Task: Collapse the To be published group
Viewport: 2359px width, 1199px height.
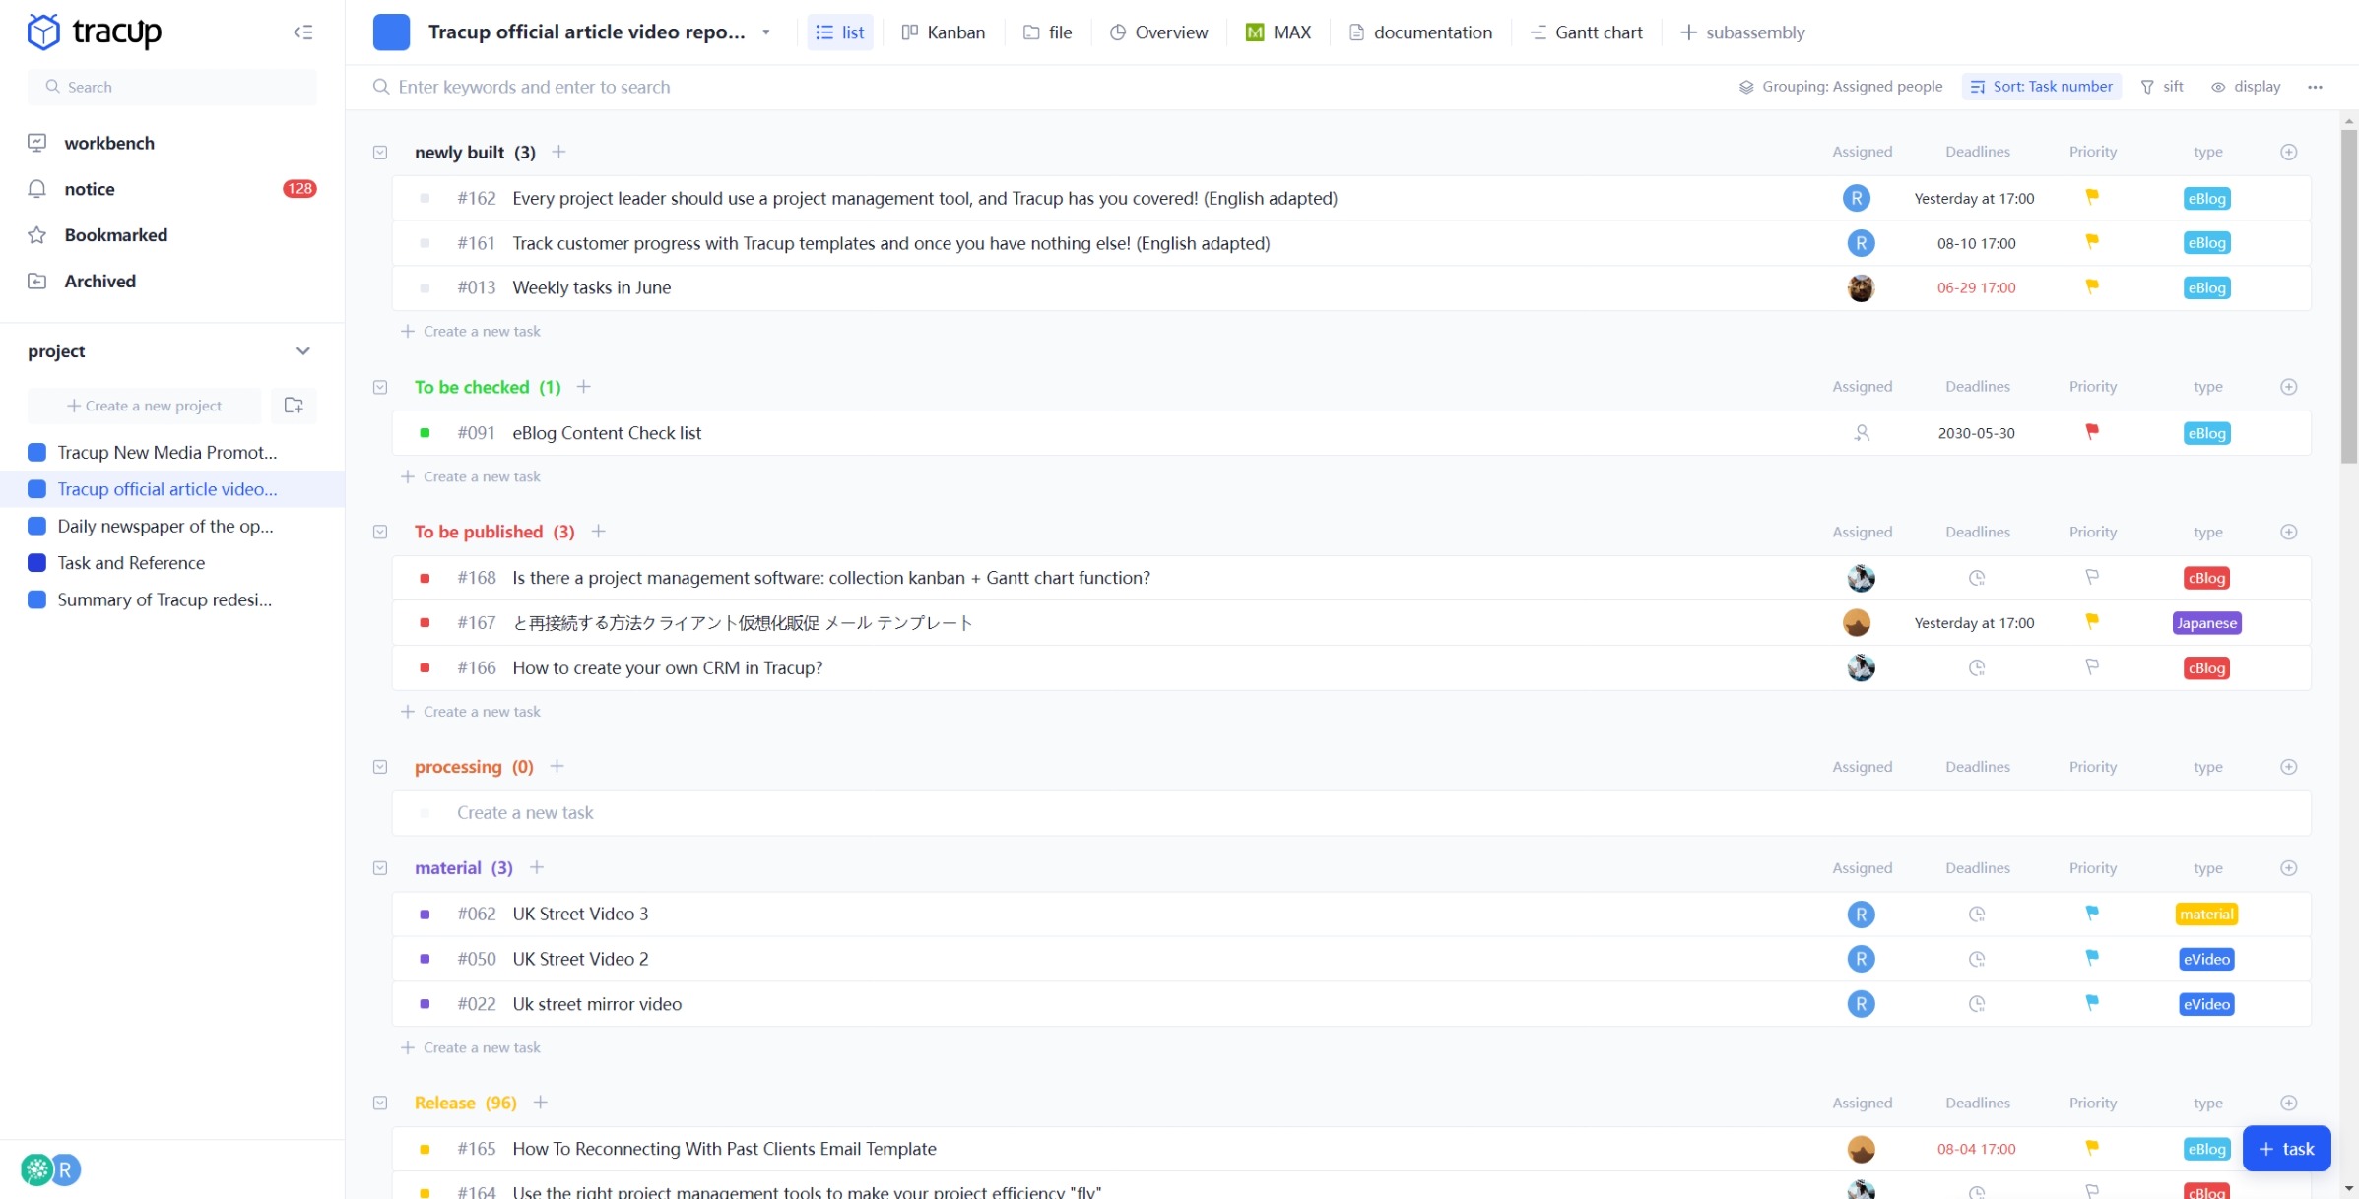Action: click(x=380, y=533)
